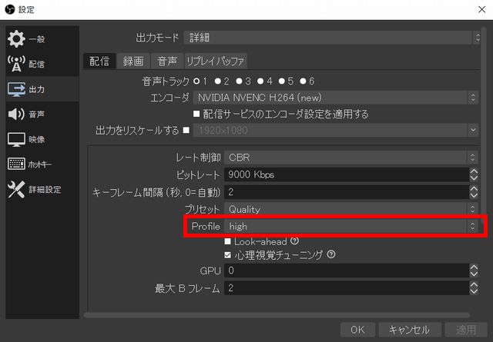Open the 一般 gear settings icon
Viewport: 493px width, 342px height.
[x=16, y=39]
